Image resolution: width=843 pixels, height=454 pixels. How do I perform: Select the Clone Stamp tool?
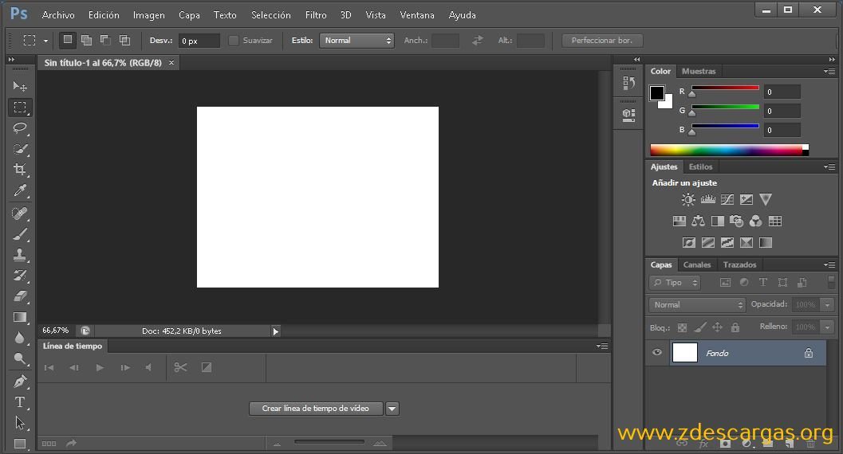point(20,255)
